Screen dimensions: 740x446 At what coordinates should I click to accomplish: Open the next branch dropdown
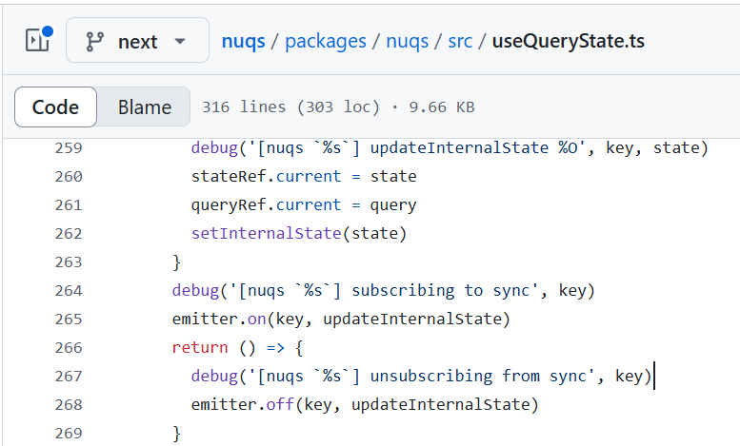[137, 40]
